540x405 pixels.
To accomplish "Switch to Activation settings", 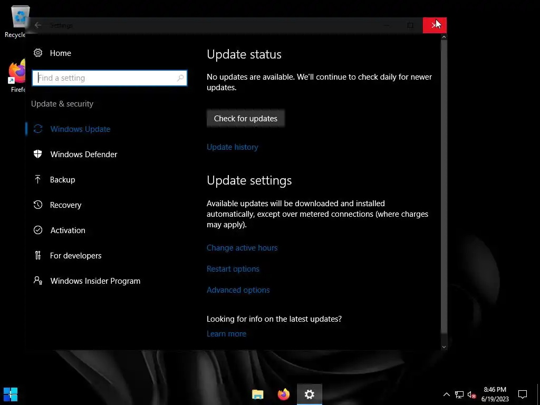I will point(67,230).
